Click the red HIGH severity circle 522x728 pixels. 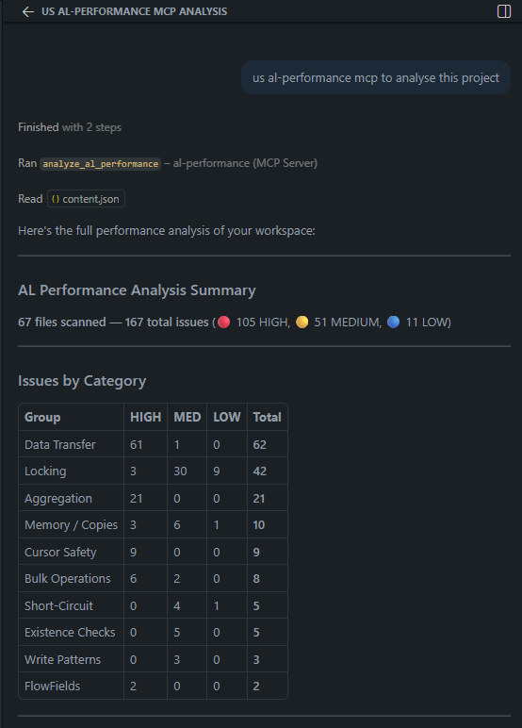tap(224, 322)
